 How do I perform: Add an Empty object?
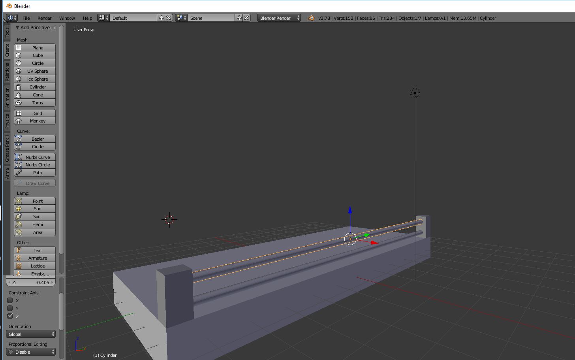coord(35,273)
